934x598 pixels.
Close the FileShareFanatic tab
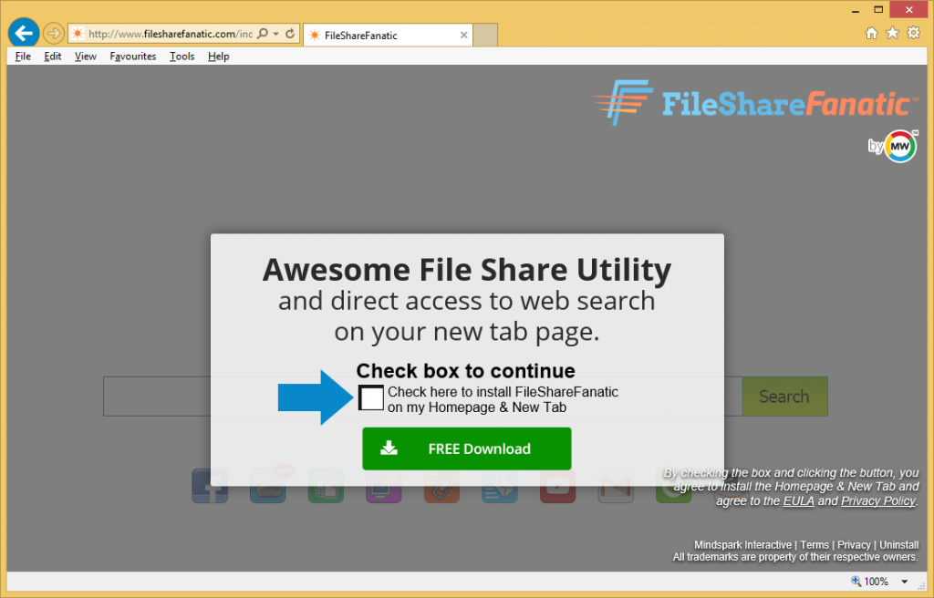463,36
